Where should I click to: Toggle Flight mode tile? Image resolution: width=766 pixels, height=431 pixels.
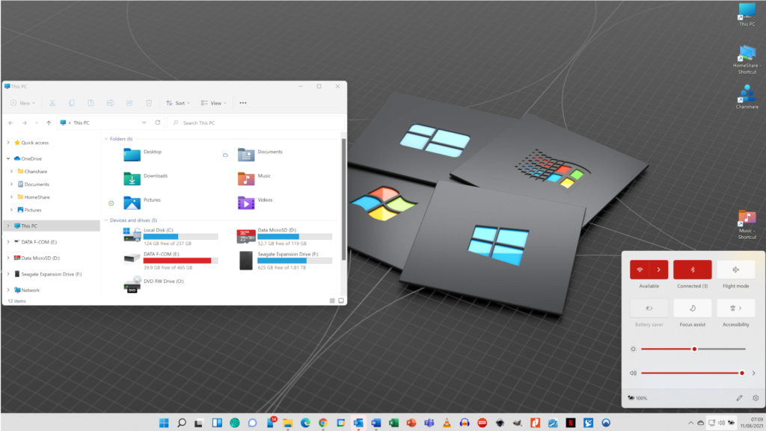click(736, 270)
